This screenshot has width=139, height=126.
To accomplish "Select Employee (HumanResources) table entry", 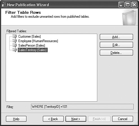I will pos(38,41).
